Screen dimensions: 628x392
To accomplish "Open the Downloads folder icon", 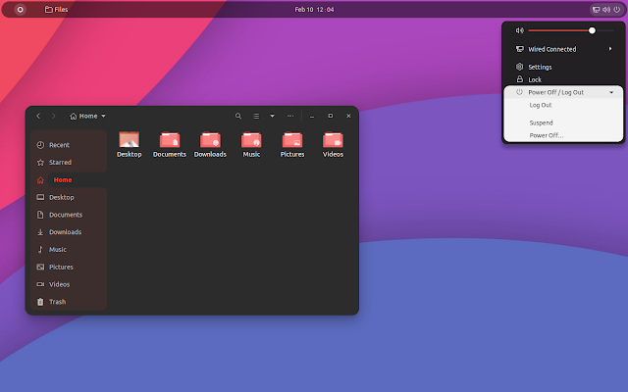I will (x=210, y=144).
